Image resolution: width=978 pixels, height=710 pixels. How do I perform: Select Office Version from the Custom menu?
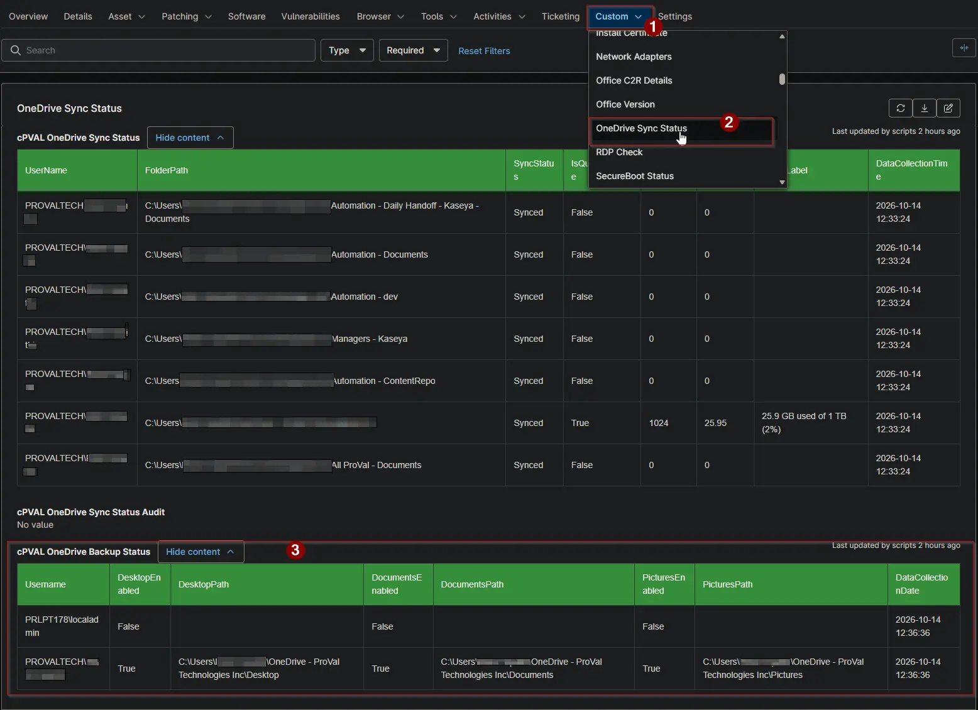683,104
